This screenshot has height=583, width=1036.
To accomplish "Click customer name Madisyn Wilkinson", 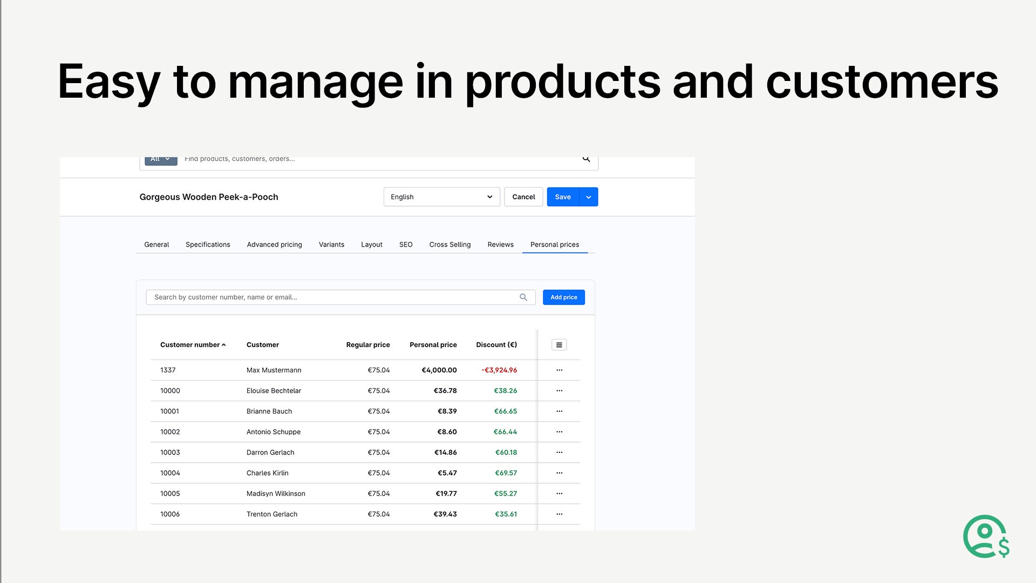I will (x=276, y=493).
